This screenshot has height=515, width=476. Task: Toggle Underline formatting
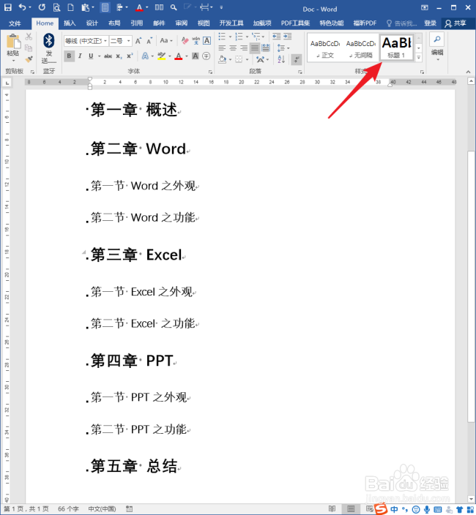coord(91,56)
